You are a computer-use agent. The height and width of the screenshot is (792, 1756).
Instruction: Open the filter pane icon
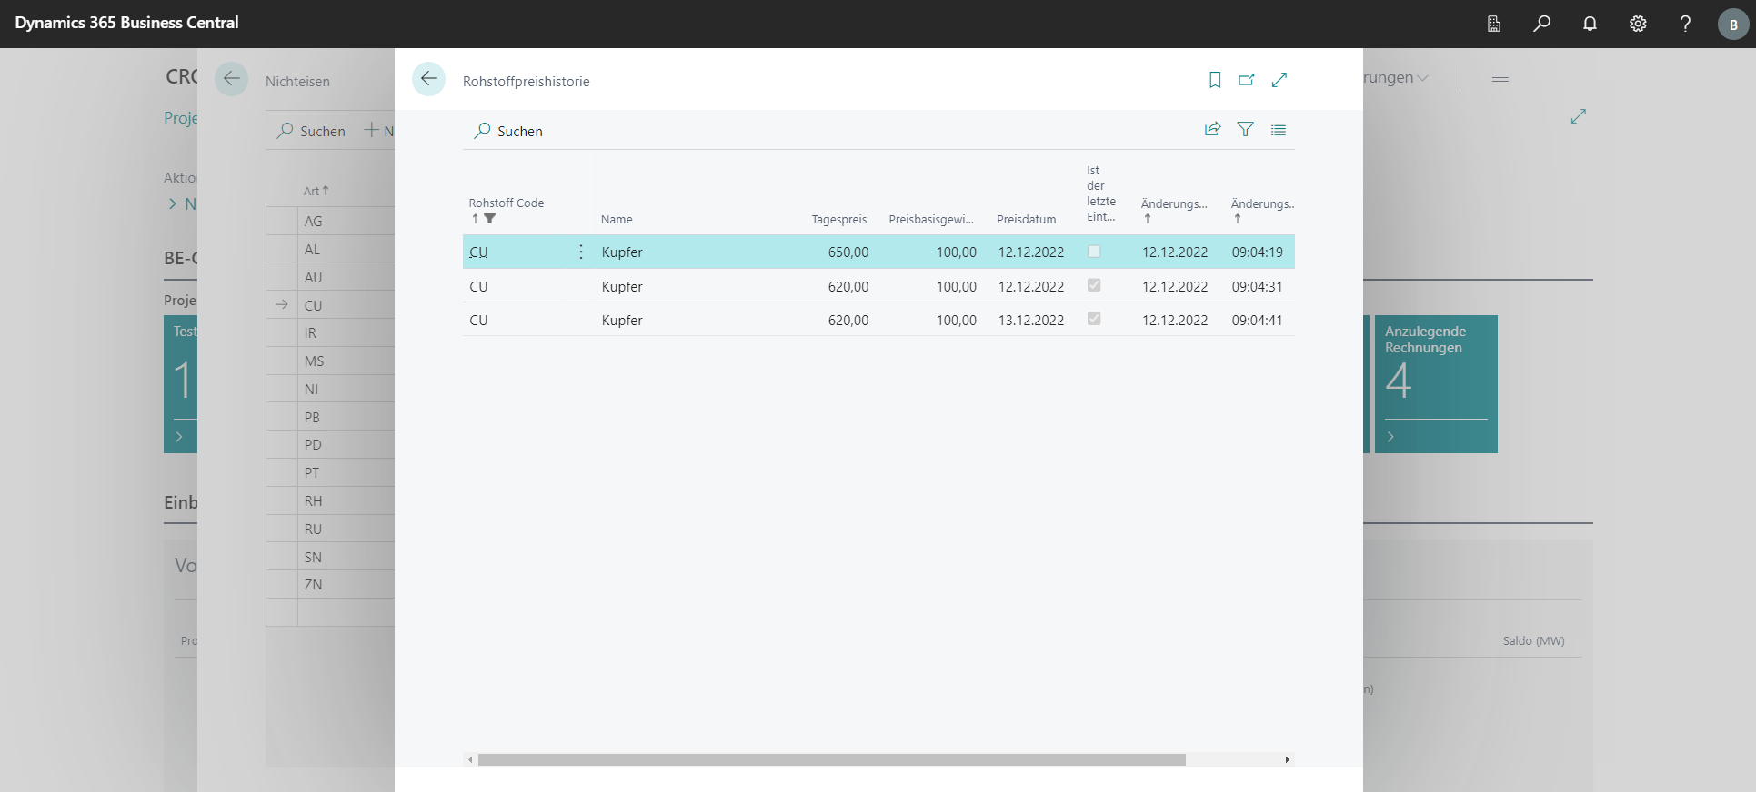point(1245,130)
